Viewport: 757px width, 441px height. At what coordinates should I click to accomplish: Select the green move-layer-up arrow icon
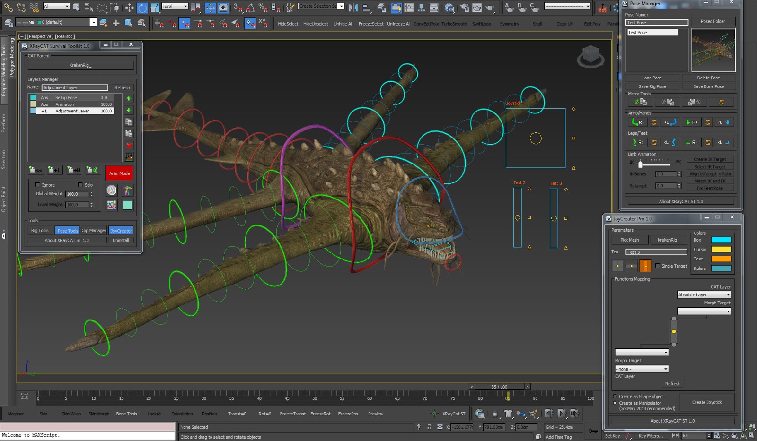(129, 98)
